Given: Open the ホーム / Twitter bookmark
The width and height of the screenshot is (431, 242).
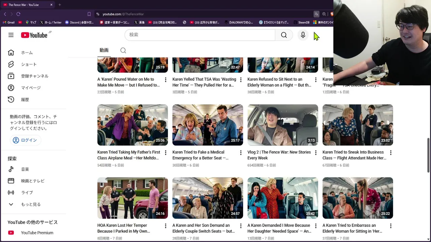Looking at the screenshot, I should (51, 23).
